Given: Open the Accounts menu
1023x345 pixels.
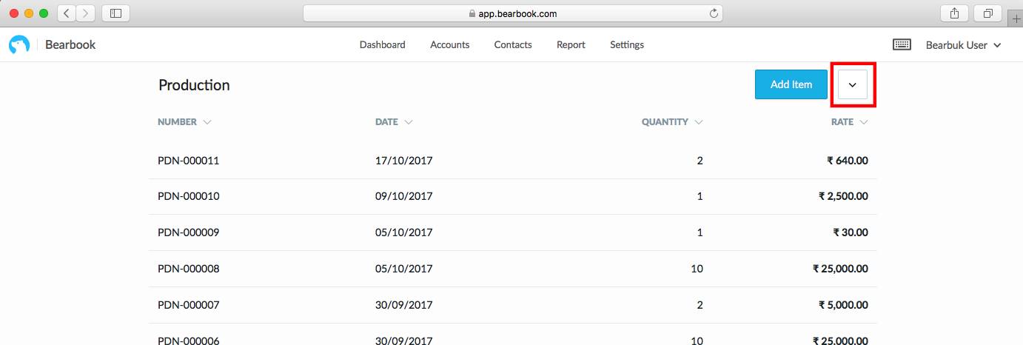Looking at the screenshot, I should 450,45.
